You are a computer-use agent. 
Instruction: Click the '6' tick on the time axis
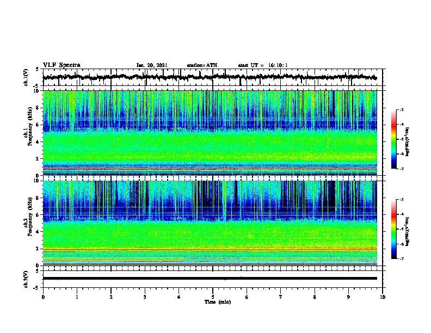247,297
